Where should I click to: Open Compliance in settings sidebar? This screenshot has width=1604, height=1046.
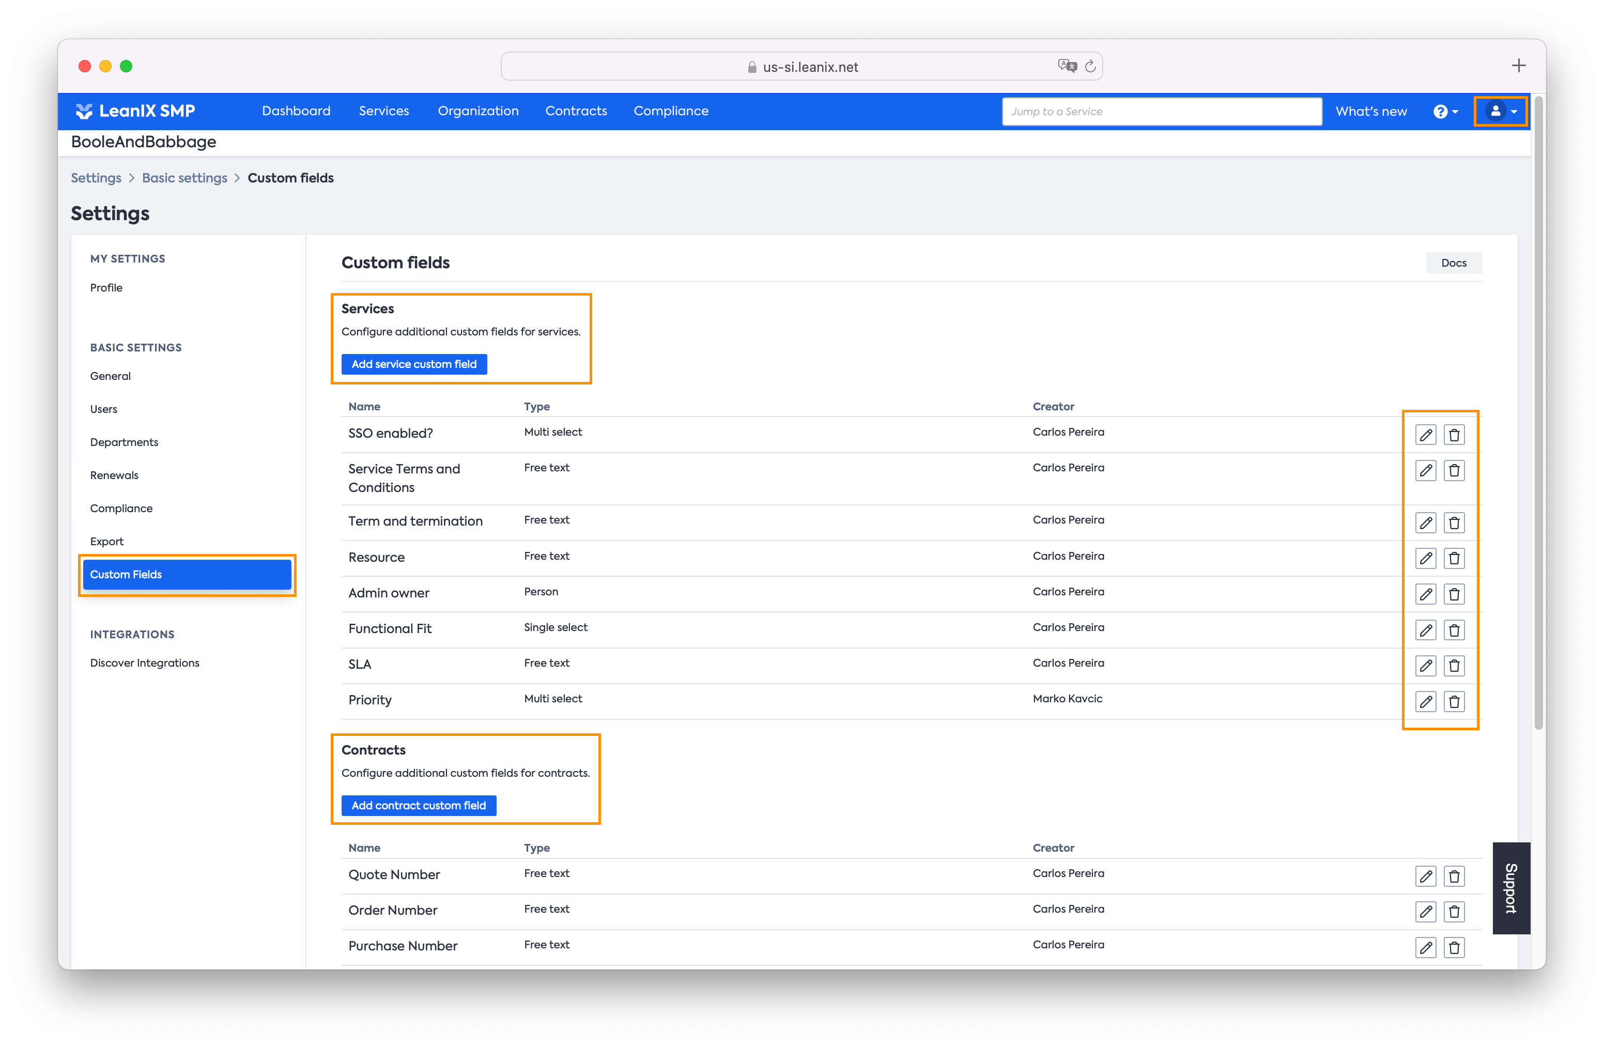[x=120, y=508]
